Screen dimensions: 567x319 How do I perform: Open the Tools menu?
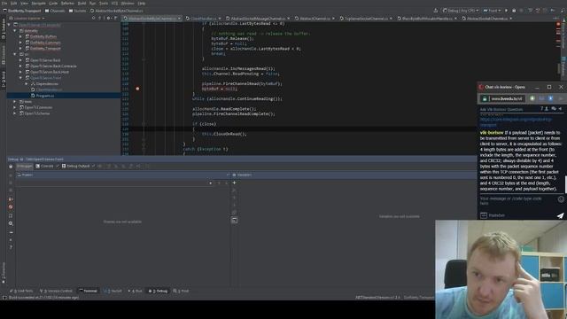pyautogui.click(x=104, y=4)
